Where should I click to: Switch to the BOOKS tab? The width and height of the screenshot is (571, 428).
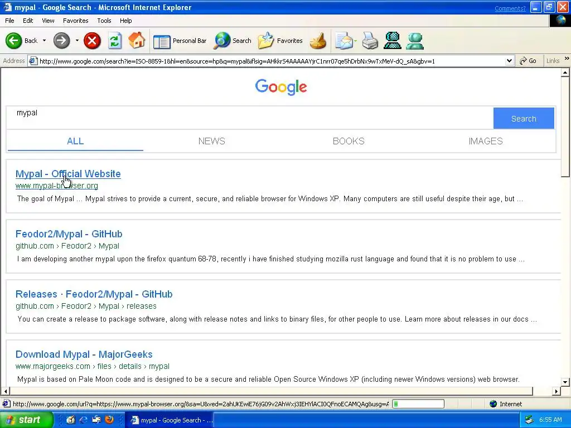(349, 141)
